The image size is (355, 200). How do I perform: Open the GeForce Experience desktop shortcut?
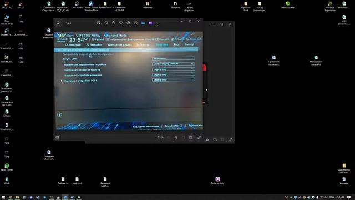[330, 6]
